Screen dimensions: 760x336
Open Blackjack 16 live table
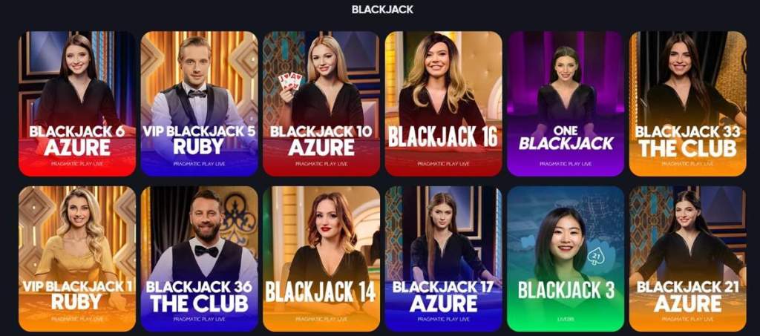coord(444,104)
